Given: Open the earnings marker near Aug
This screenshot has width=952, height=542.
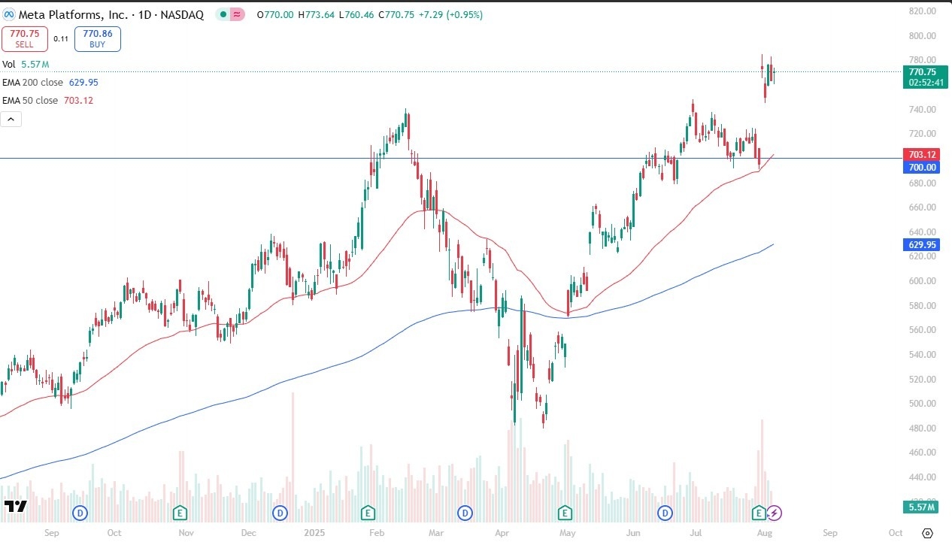Looking at the screenshot, I should [x=759, y=513].
